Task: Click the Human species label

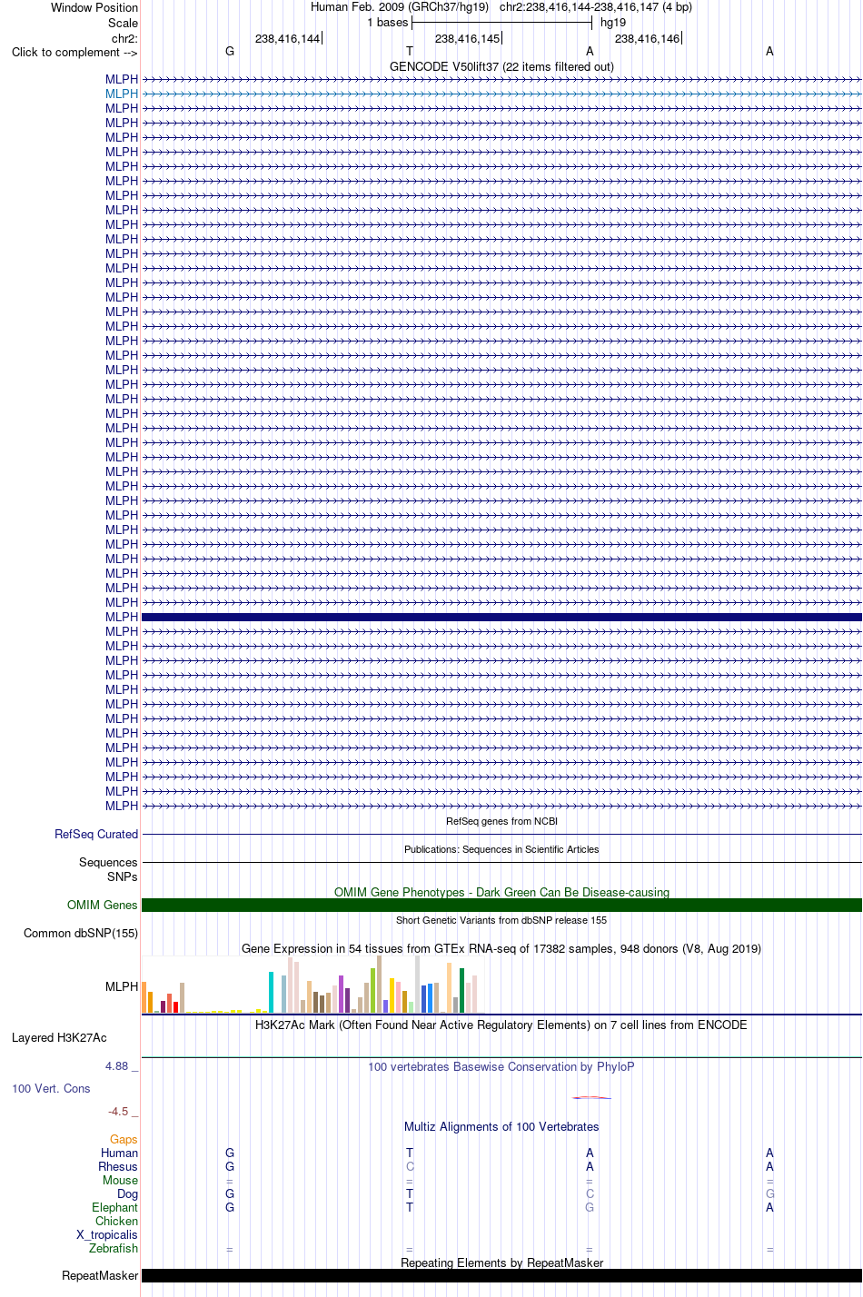Action: (x=120, y=1153)
